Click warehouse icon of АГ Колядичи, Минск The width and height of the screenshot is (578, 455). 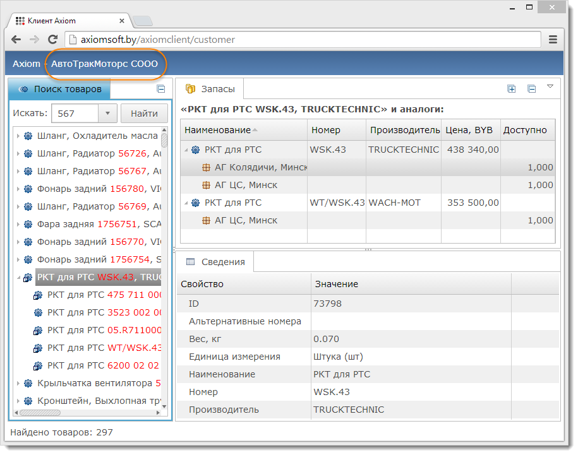point(206,167)
